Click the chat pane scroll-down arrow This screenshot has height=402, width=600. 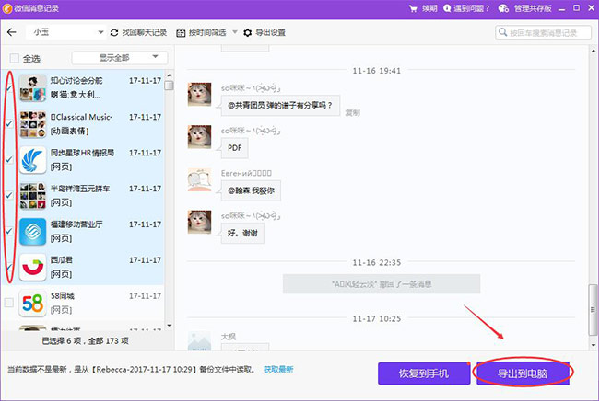(x=594, y=345)
